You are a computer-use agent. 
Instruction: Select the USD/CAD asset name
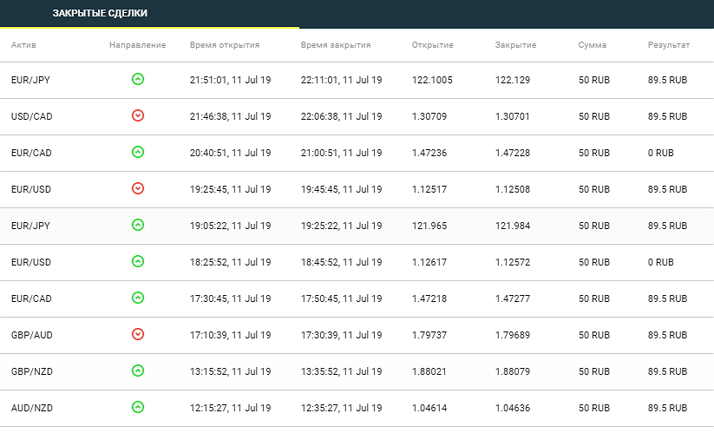pyautogui.click(x=32, y=116)
